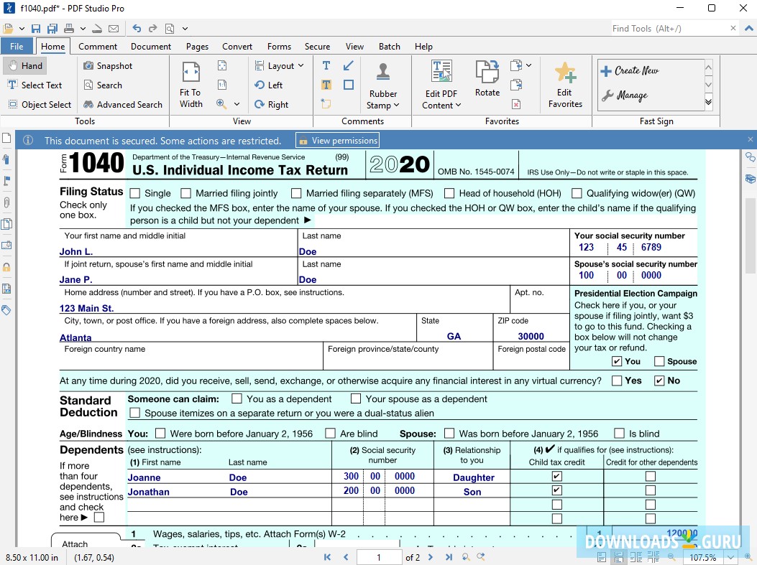757x565 pixels.
Task: Redo the last action
Action: [x=152, y=29]
